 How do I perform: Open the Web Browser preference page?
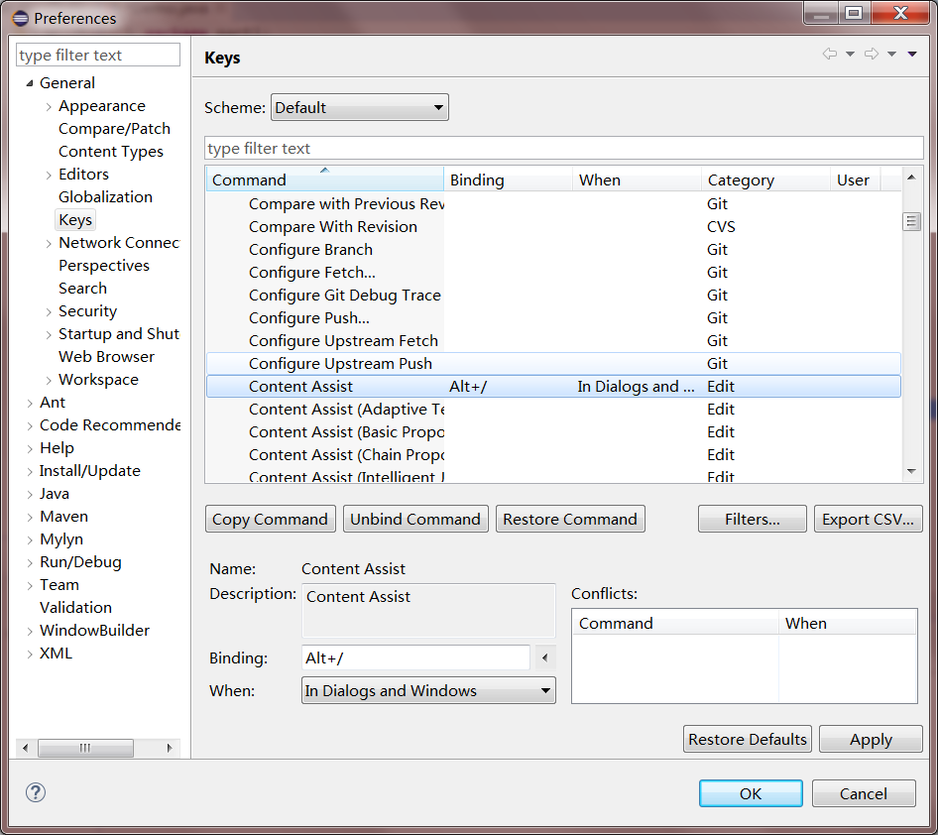106,356
